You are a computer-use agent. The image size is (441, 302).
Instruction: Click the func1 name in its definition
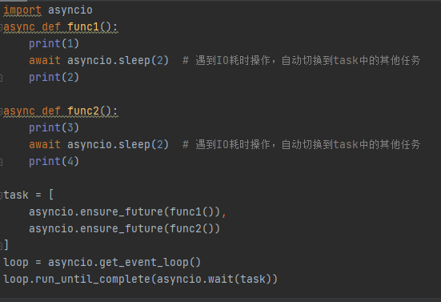coord(83,27)
